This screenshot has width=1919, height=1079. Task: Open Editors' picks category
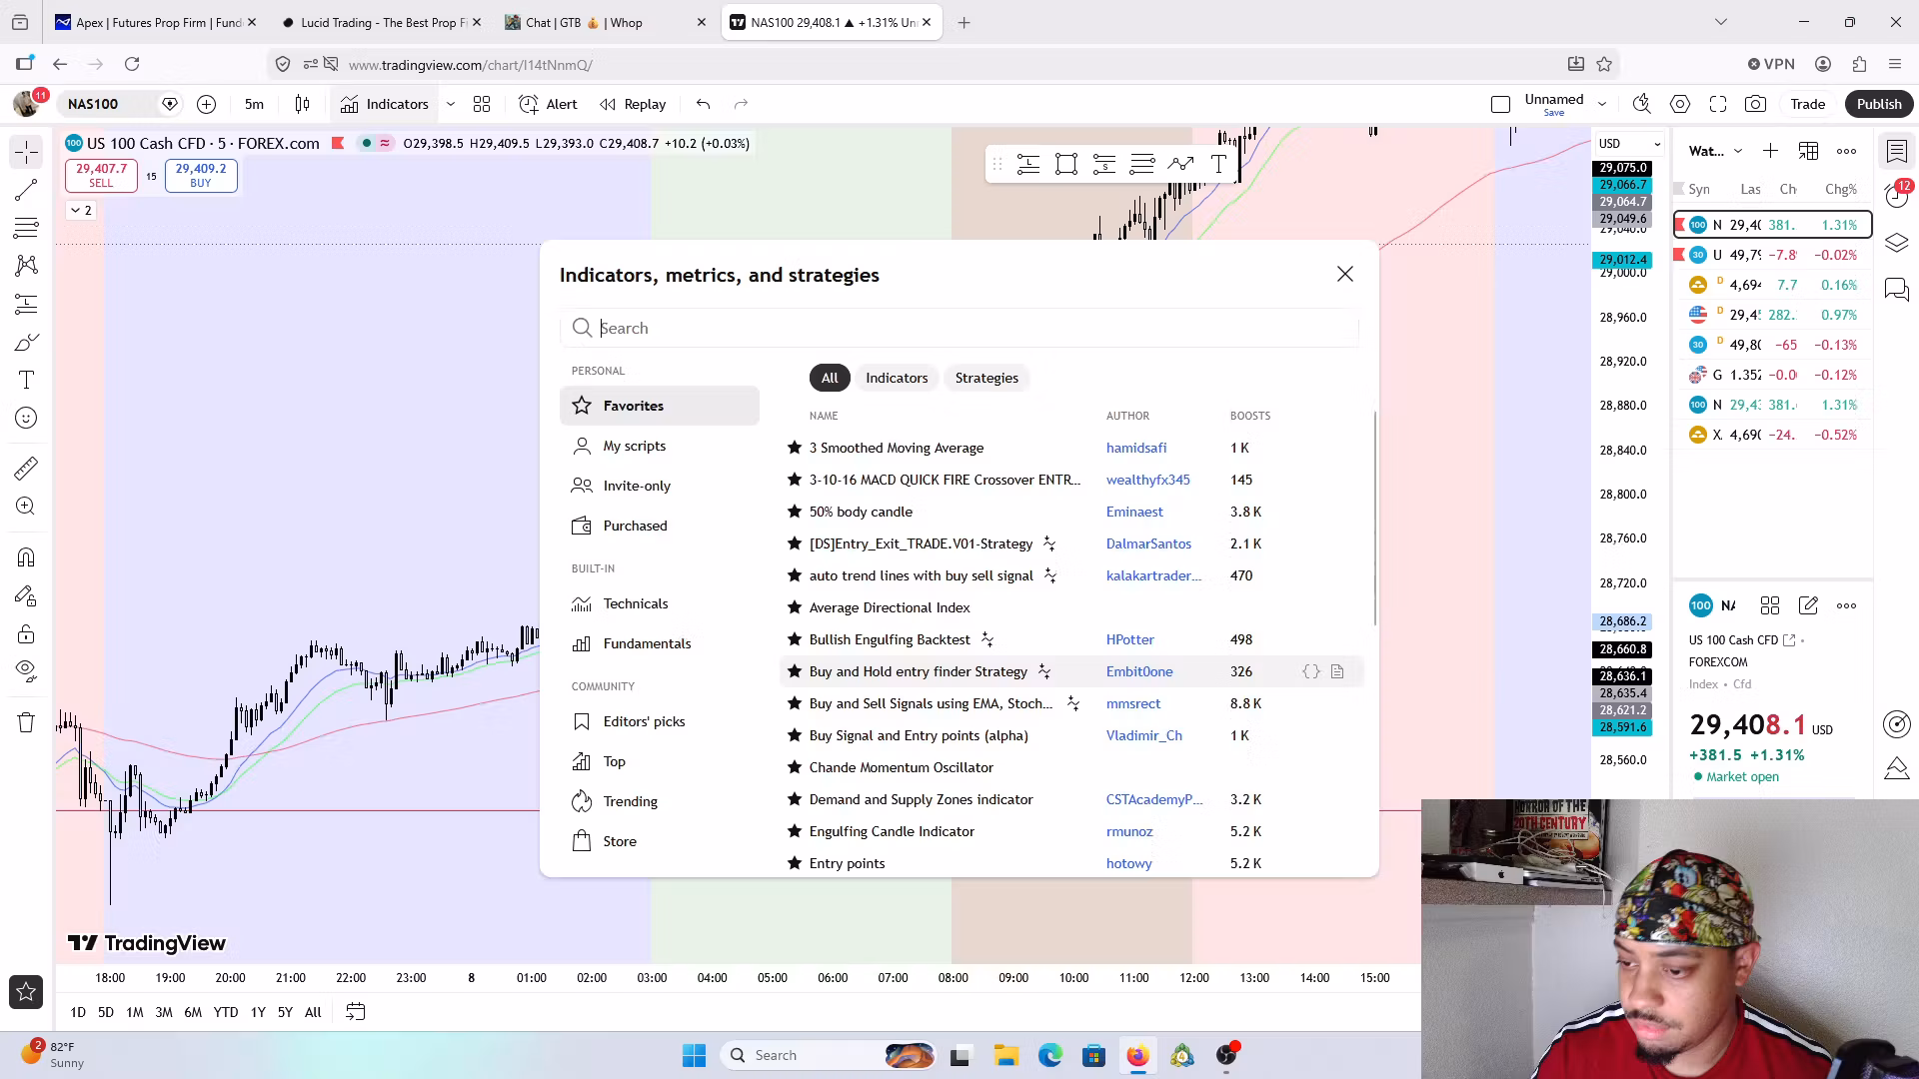click(x=660, y=721)
